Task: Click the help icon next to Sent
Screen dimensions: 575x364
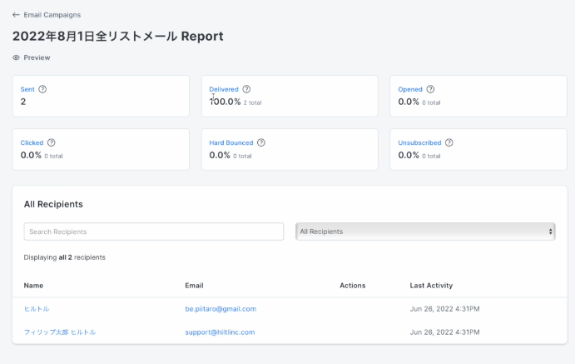Action: click(42, 89)
